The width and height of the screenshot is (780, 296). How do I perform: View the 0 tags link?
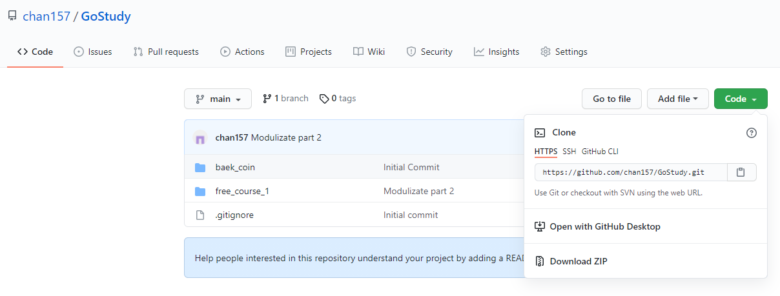point(338,99)
